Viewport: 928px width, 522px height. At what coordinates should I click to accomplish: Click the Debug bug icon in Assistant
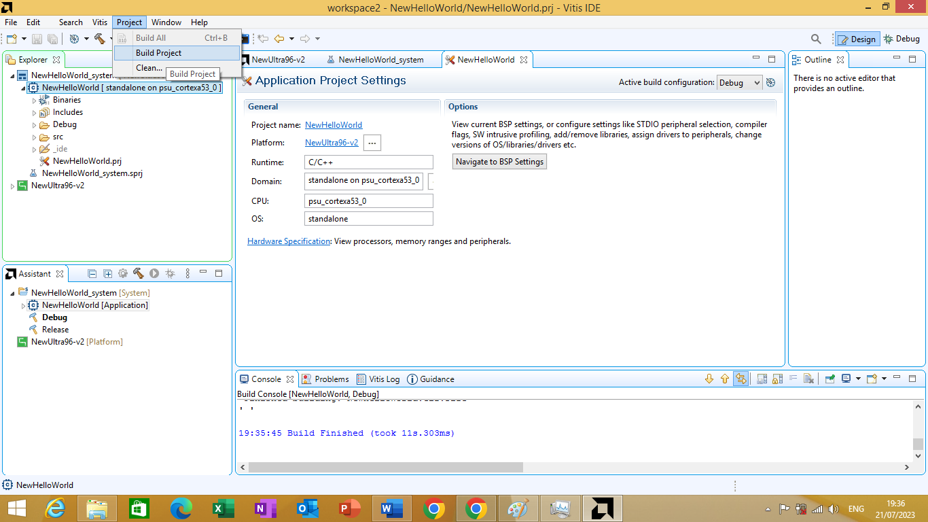click(170, 273)
